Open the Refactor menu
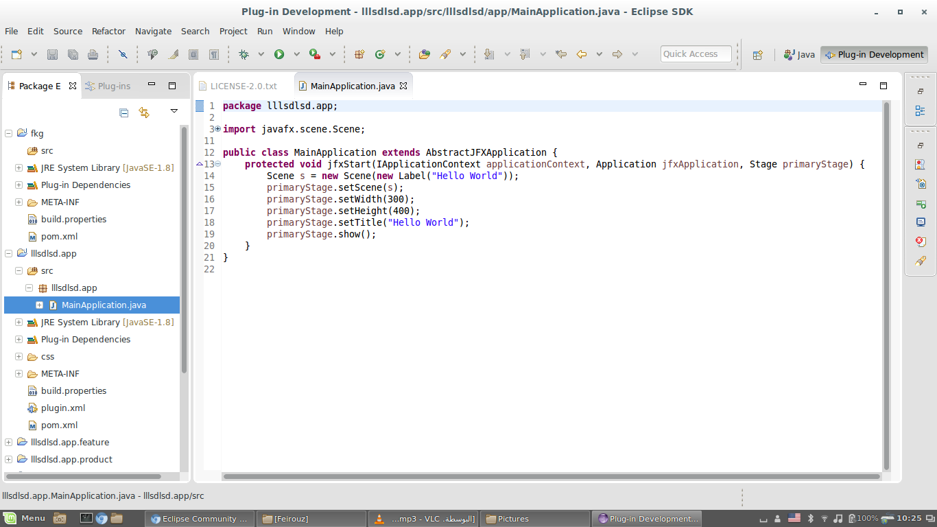This screenshot has height=527, width=937. pyautogui.click(x=108, y=31)
